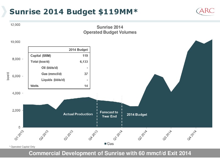Click the 'Gas' legend text
This screenshot has height=165, width=220.
coord(110,144)
